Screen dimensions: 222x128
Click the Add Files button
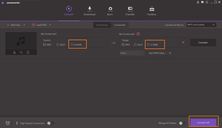pos(13,25)
